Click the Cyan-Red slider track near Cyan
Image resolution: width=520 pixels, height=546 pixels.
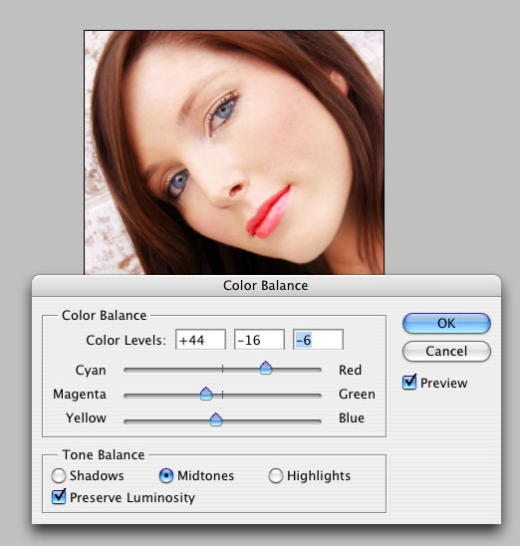[x=139, y=370]
